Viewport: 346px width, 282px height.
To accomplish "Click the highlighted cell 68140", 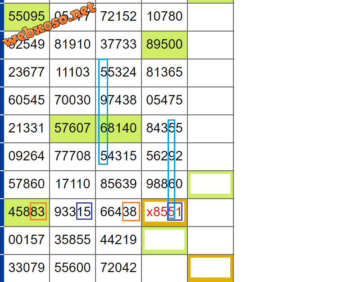I will tap(118, 129).
